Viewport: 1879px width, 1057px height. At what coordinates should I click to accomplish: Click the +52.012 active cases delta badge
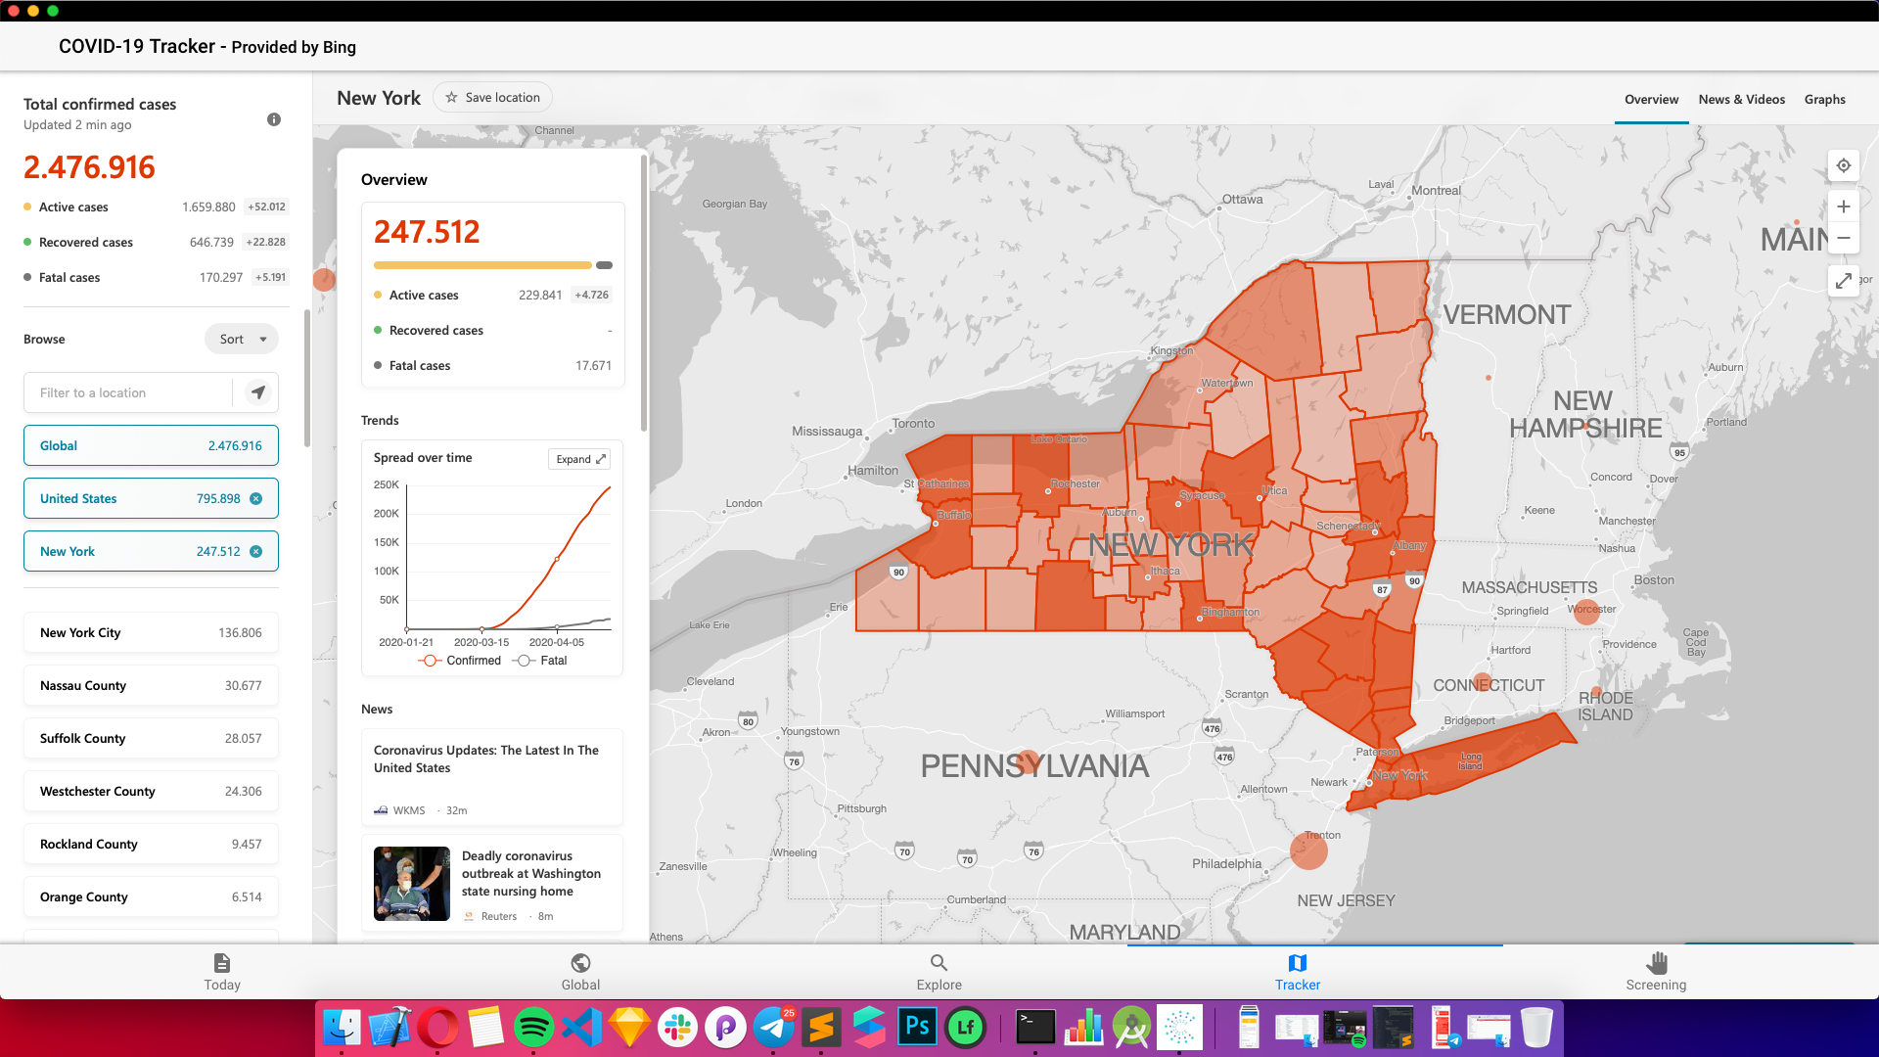[266, 207]
